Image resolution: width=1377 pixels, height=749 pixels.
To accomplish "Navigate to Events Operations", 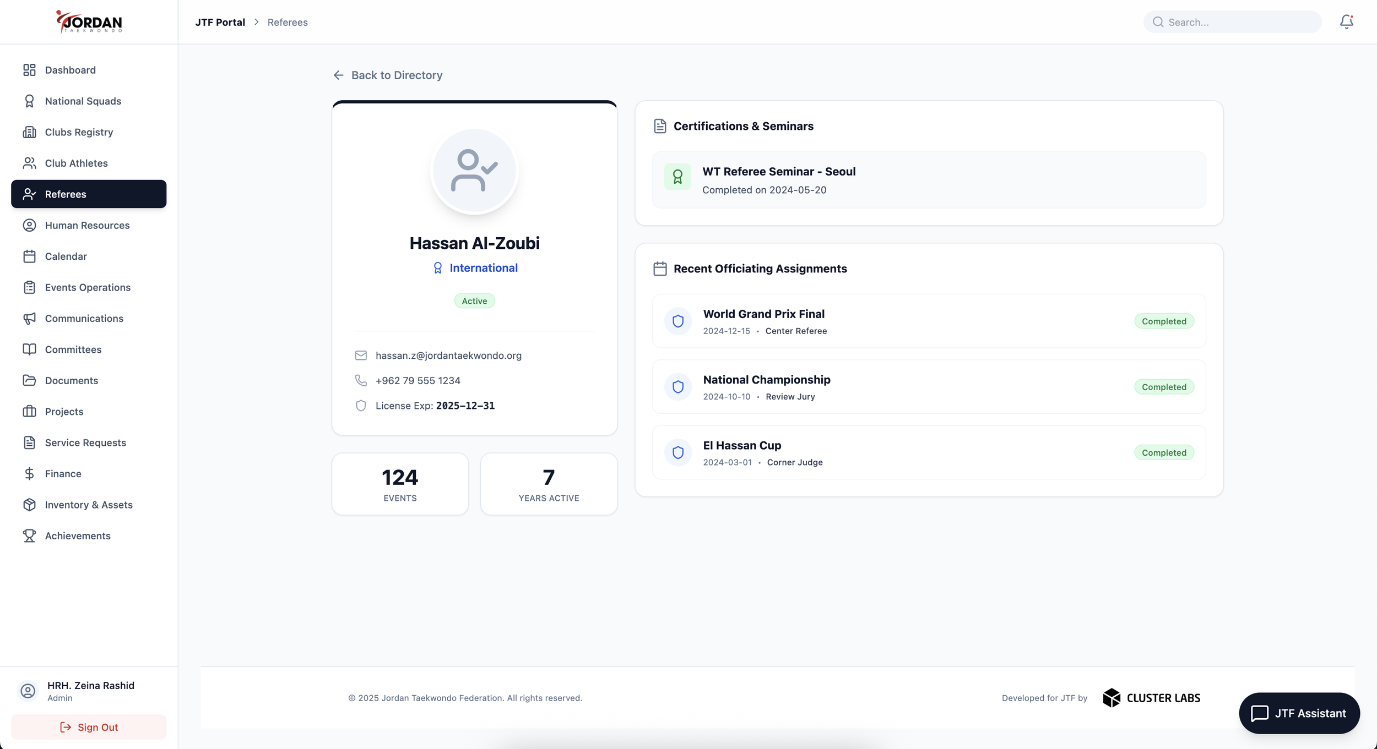I will (88, 287).
